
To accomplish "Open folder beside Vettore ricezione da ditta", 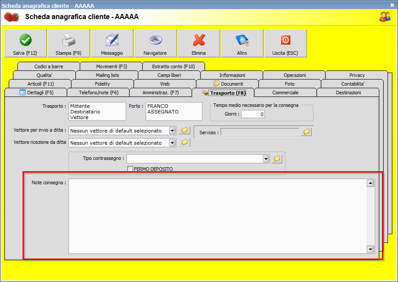I will (x=185, y=143).
